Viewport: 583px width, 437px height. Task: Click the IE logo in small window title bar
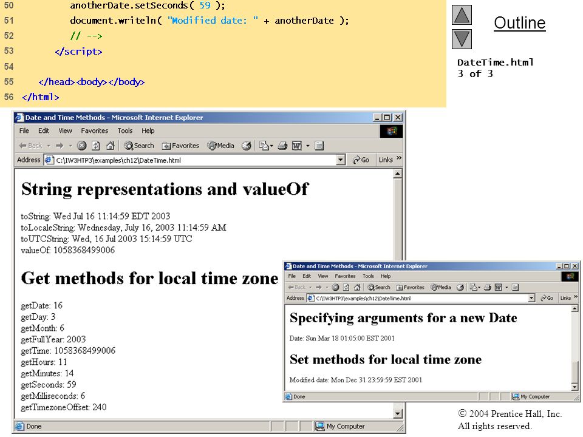tap(288, 266)
